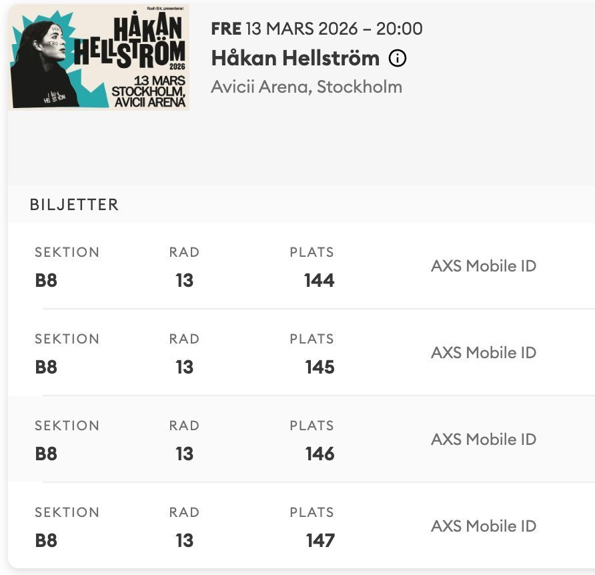Click row 13 value on seat 146 ticket

click(184, 454)
